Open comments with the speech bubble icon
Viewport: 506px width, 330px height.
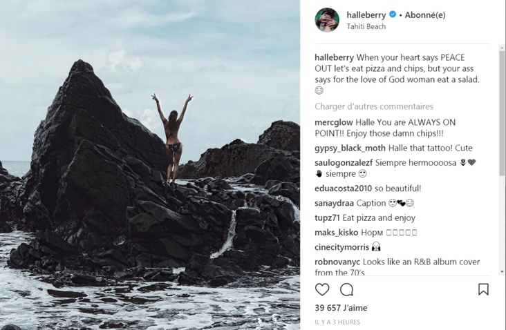click(x=346, y=289)
